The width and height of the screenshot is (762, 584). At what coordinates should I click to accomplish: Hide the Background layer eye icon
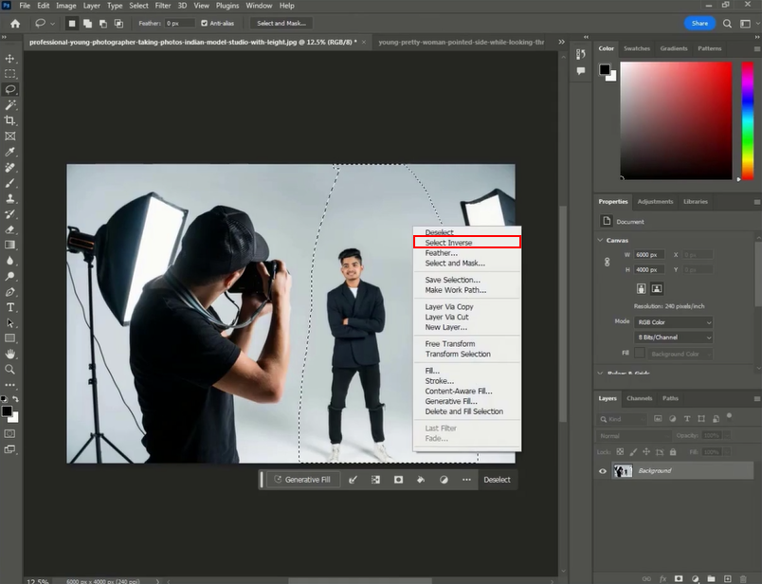pos(603,470)
